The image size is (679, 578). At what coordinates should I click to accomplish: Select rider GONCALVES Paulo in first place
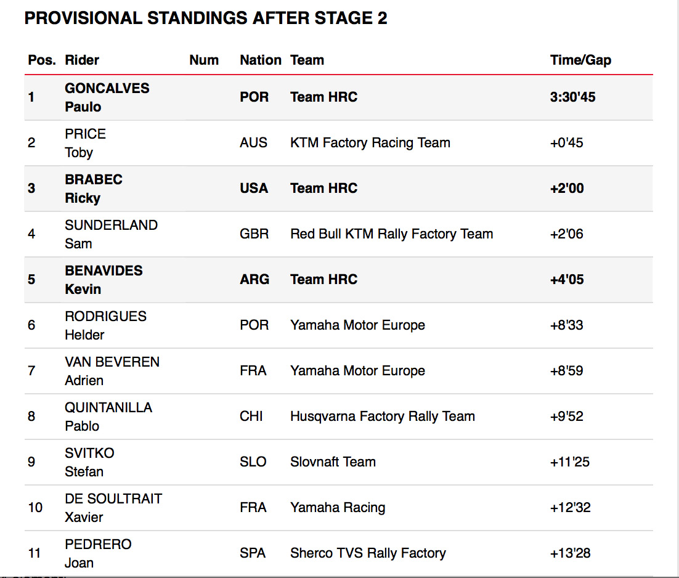click(x=107, y=97)
